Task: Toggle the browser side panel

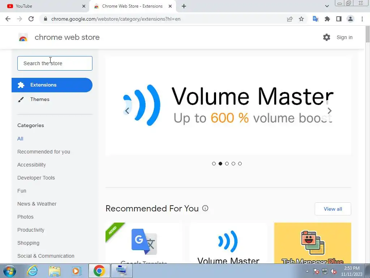Action: point(339,19)
